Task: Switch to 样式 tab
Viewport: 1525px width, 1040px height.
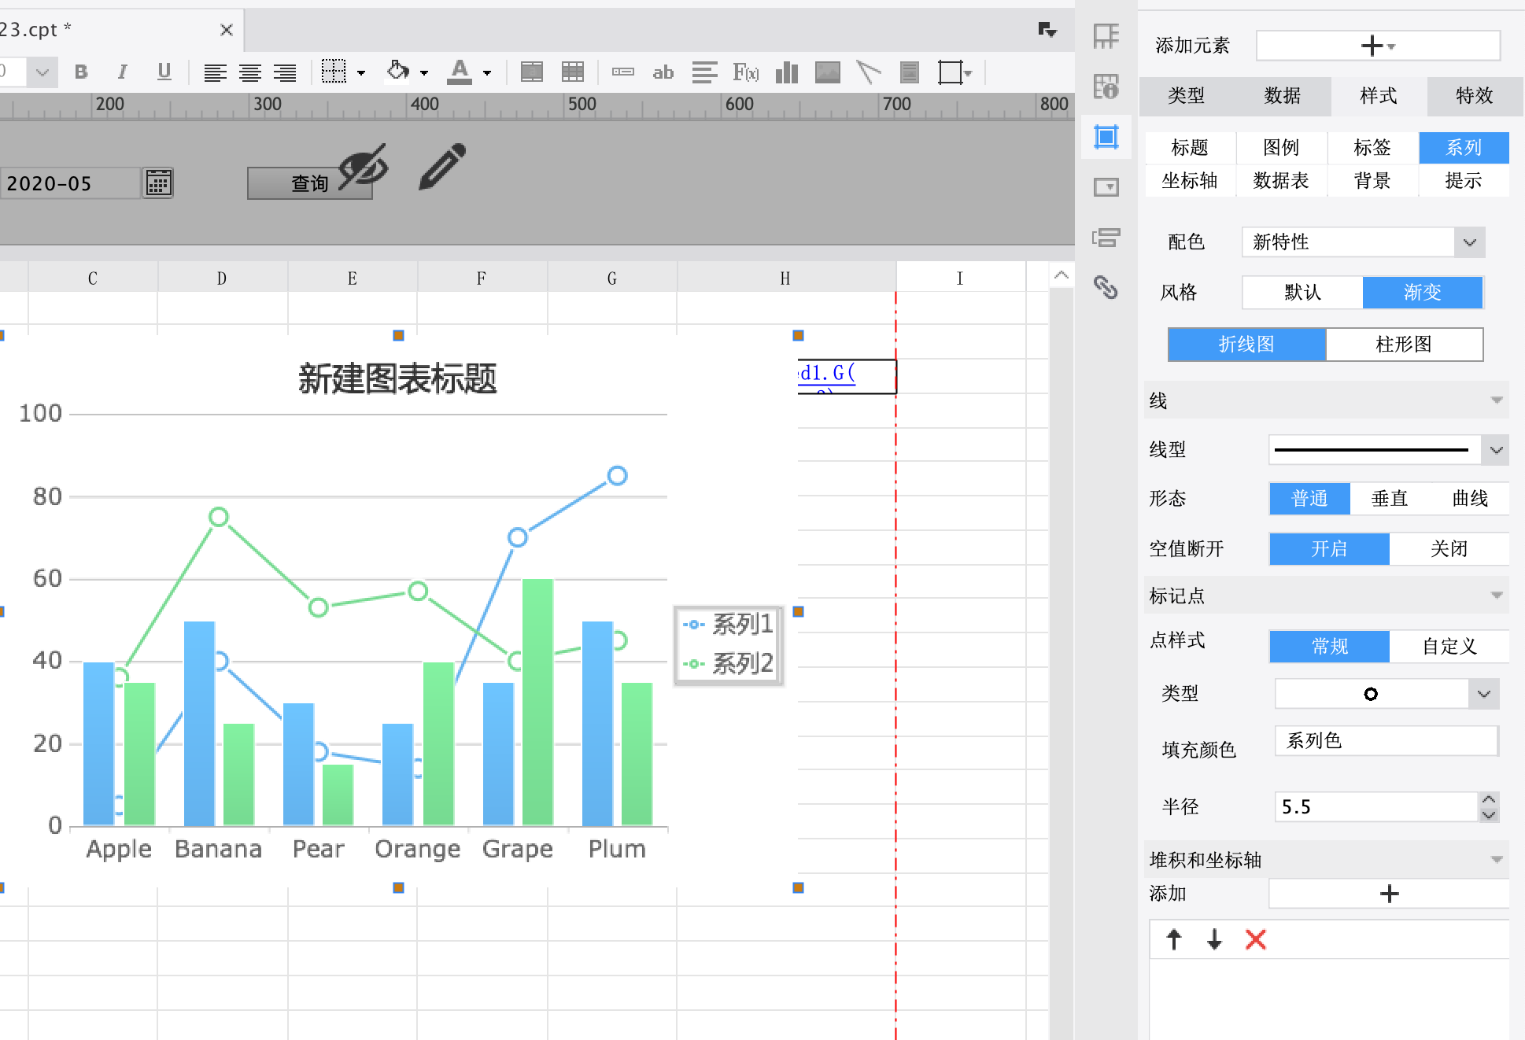Action: (x=1379, y=96)
